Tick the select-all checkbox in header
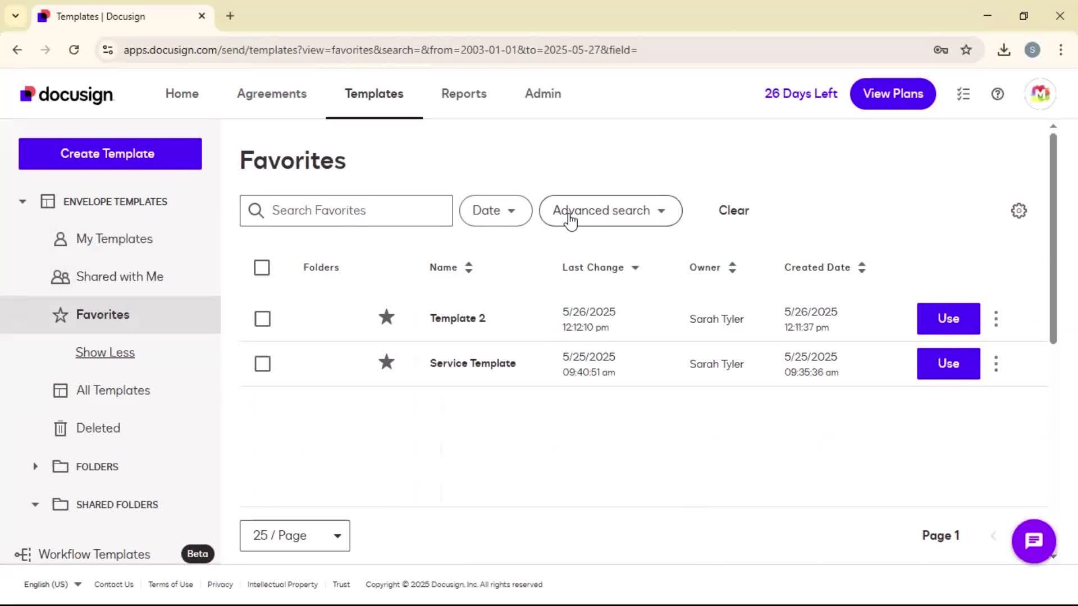This screenshot has width=1078, height=606. [x=262, y=268]
